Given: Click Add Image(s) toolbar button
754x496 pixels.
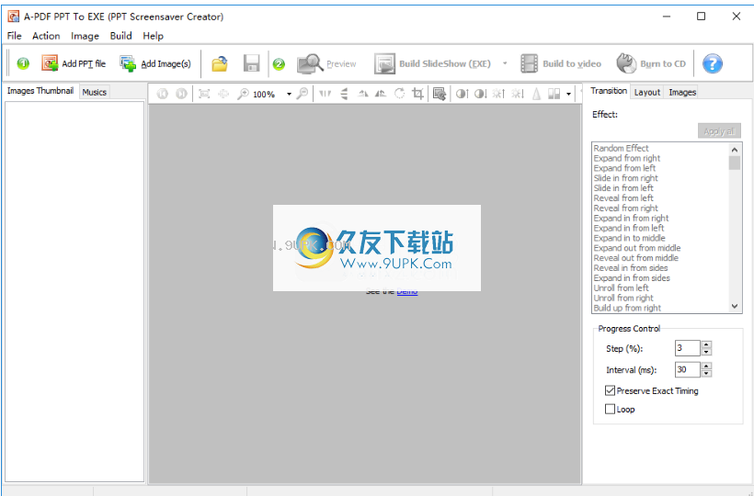Looking at the screenshot, I should [155, 63].
